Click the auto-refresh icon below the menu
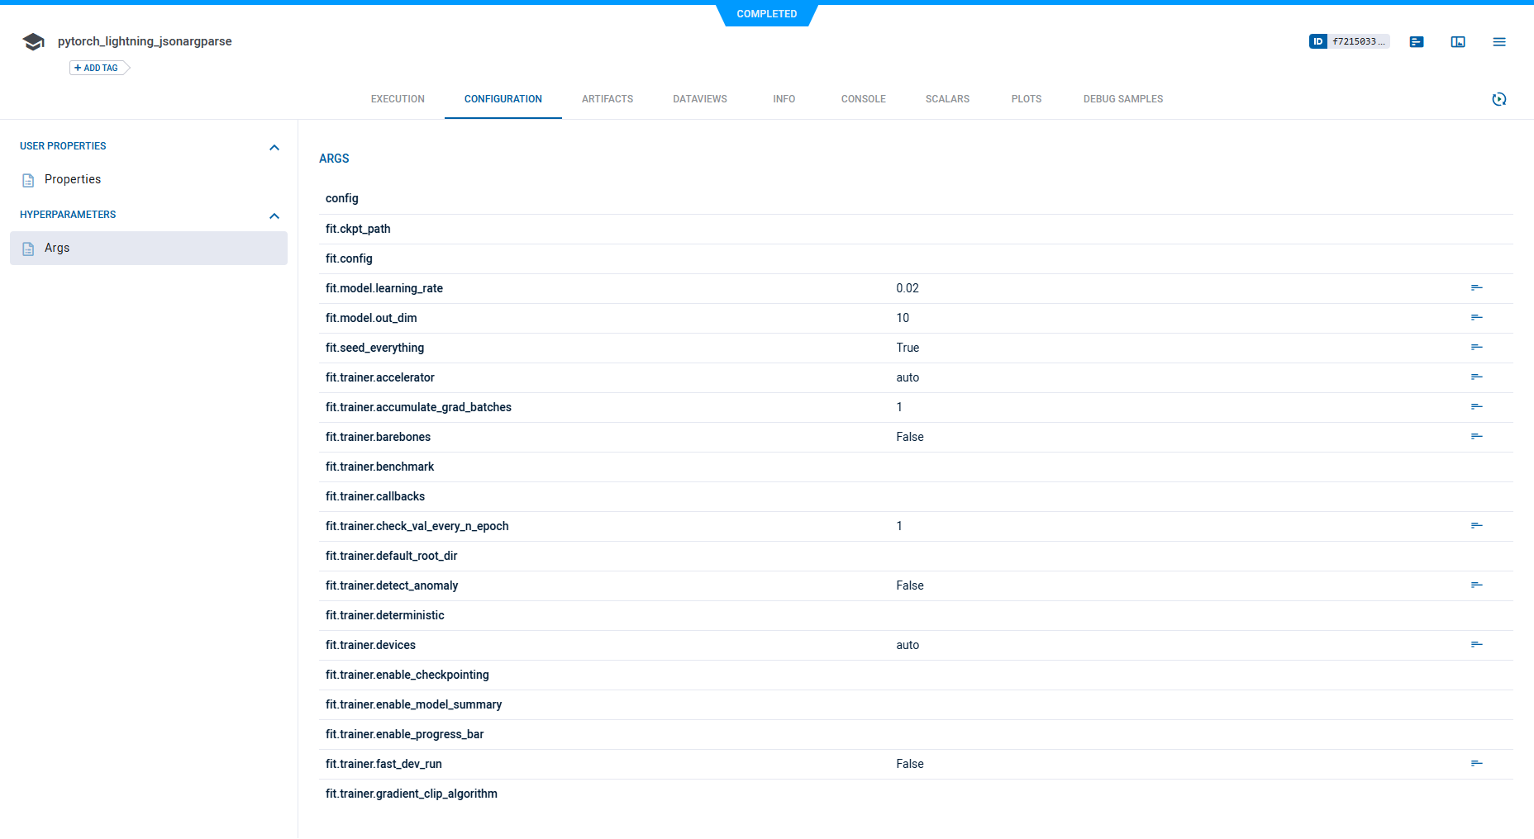1534x839 pixels. 1500,98
